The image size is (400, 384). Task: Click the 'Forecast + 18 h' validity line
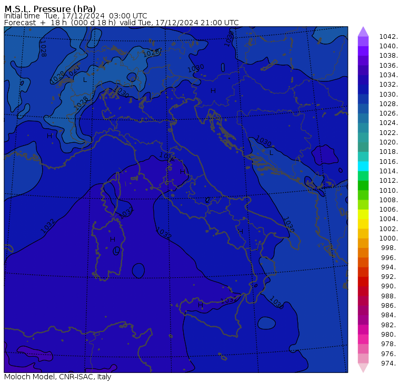click(x=122, y=23)
